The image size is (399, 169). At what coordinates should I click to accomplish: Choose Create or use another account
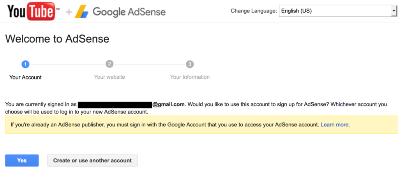pyautogui.click(x=92, y=160)
